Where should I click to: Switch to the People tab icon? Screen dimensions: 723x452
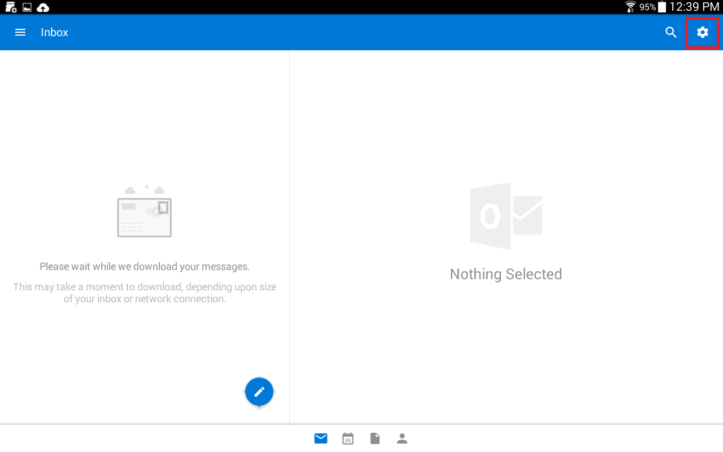[x=402, y=438]
